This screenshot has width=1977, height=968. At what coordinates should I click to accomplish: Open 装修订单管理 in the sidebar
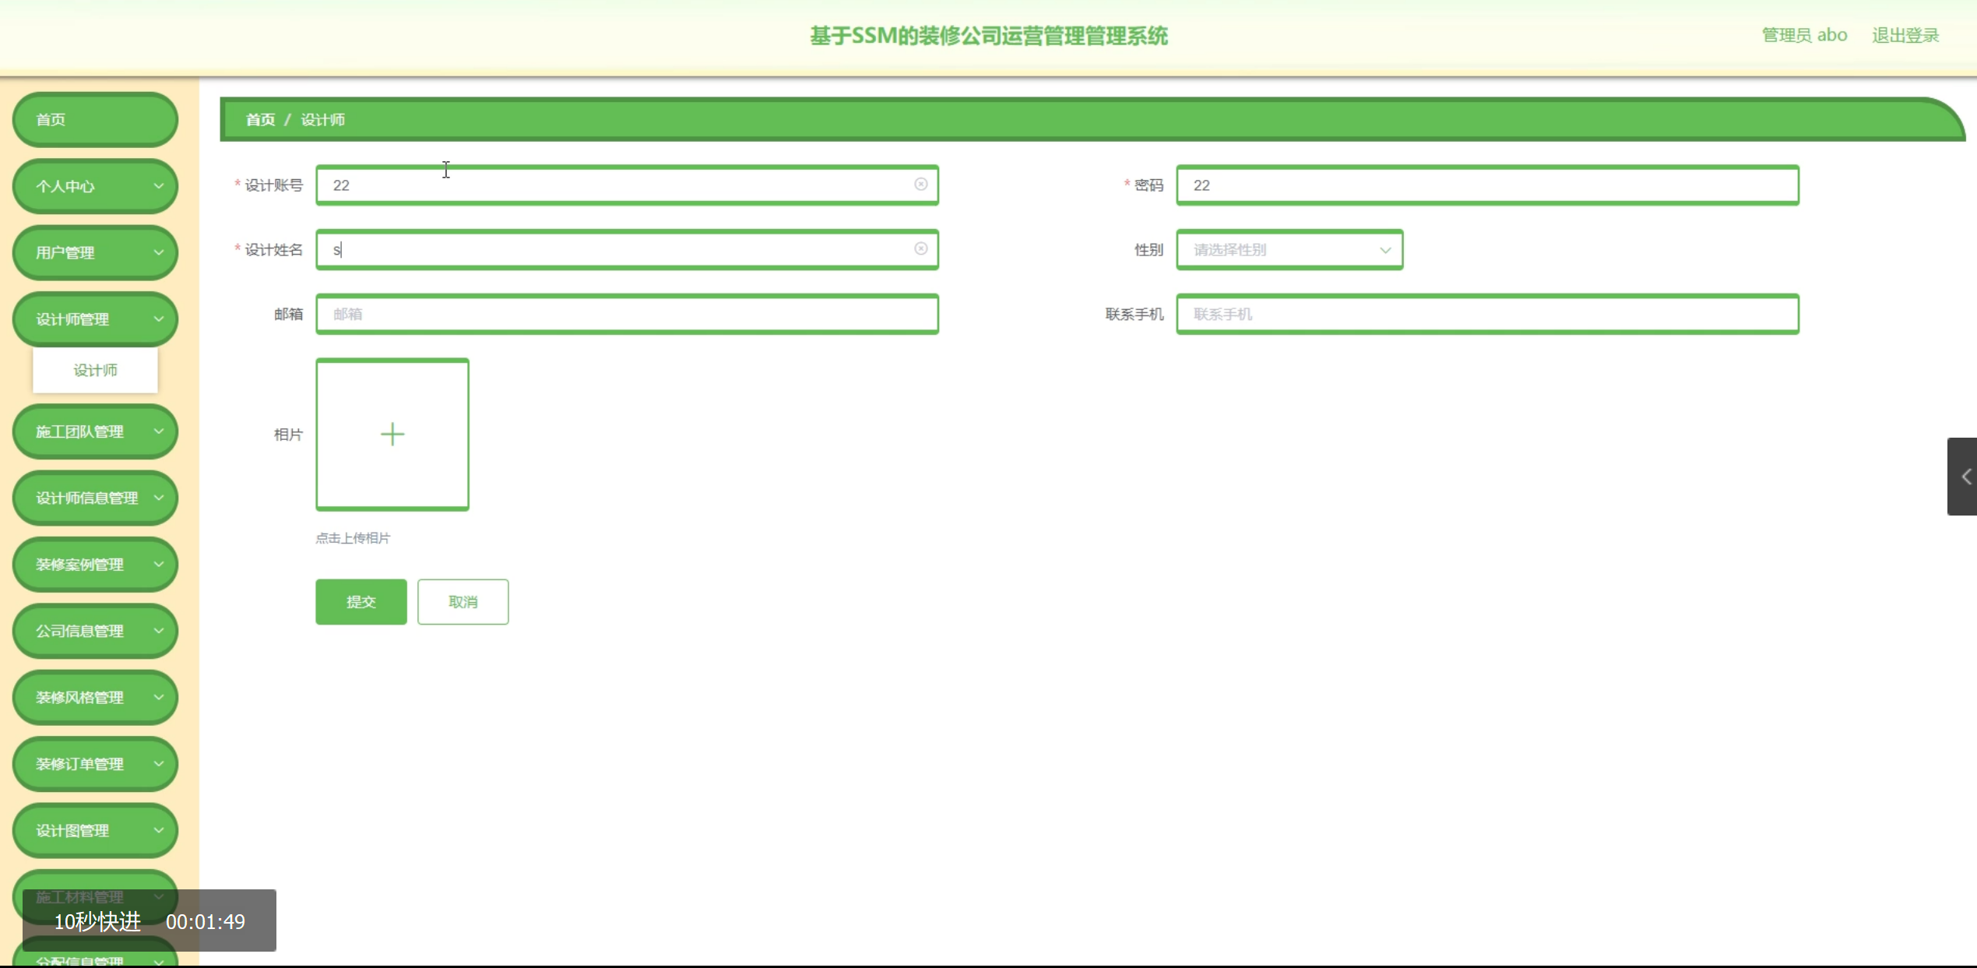[95, 764]
